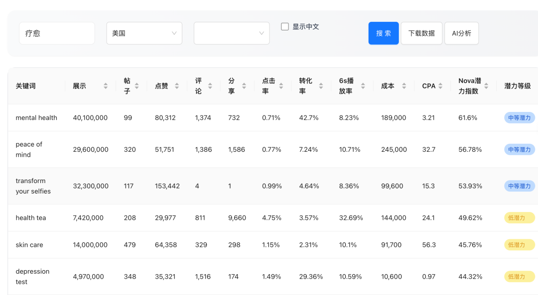Viewport: 538px width, 295px height.
Task: Select the health tea keyword
Action: (x=30, y=217)
